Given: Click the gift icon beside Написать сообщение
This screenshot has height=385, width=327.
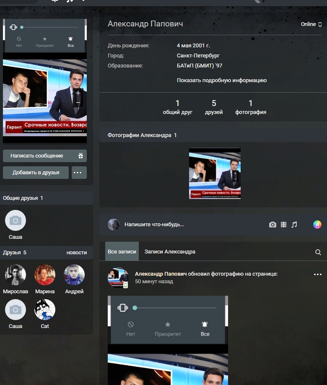Looking at the screenshot, I should click(x=80, y=156).
